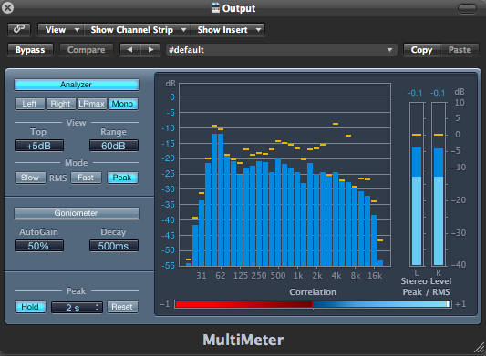Click the MultiMeter plugin title
Image resolution: width=486 pixels, height=356 pixels.
coord(243,340)
